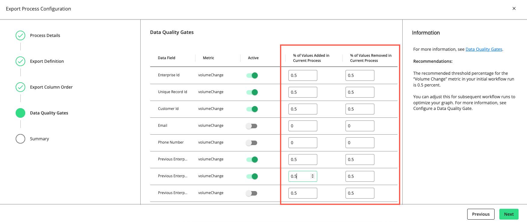The image size is (527, 222).
Task: Click the Export Column Order checkmark icon
Action: (20, 87)
